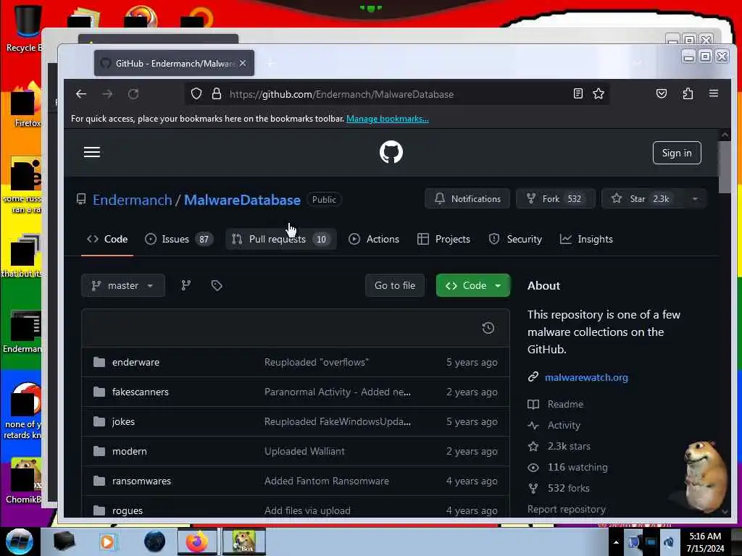Fork the repository with the Fork button
The image size is (742, 556).
click(x=556, y=198)
